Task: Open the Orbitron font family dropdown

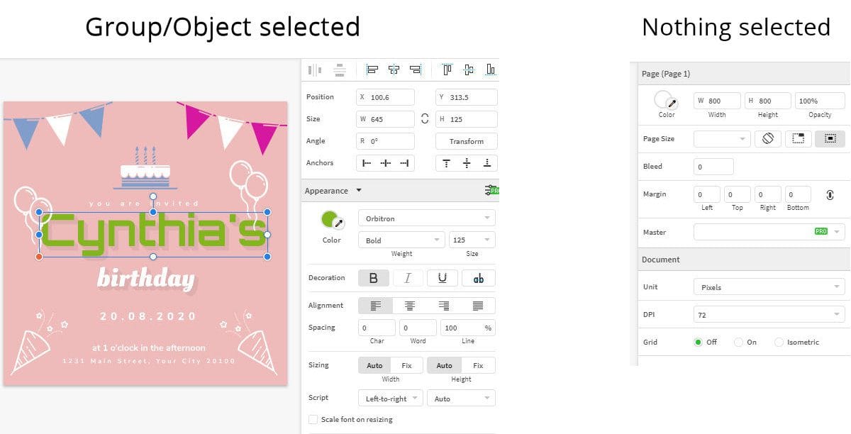Action: pyautogui.click(x=425, y=217)
